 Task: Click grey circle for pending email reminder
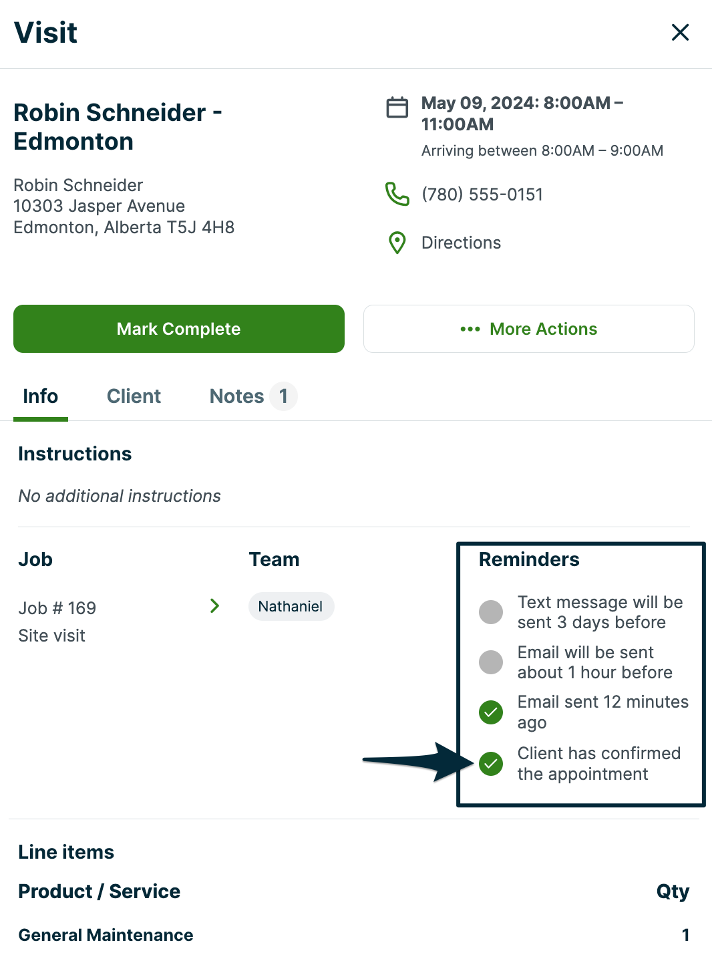[x=491, y=662]
